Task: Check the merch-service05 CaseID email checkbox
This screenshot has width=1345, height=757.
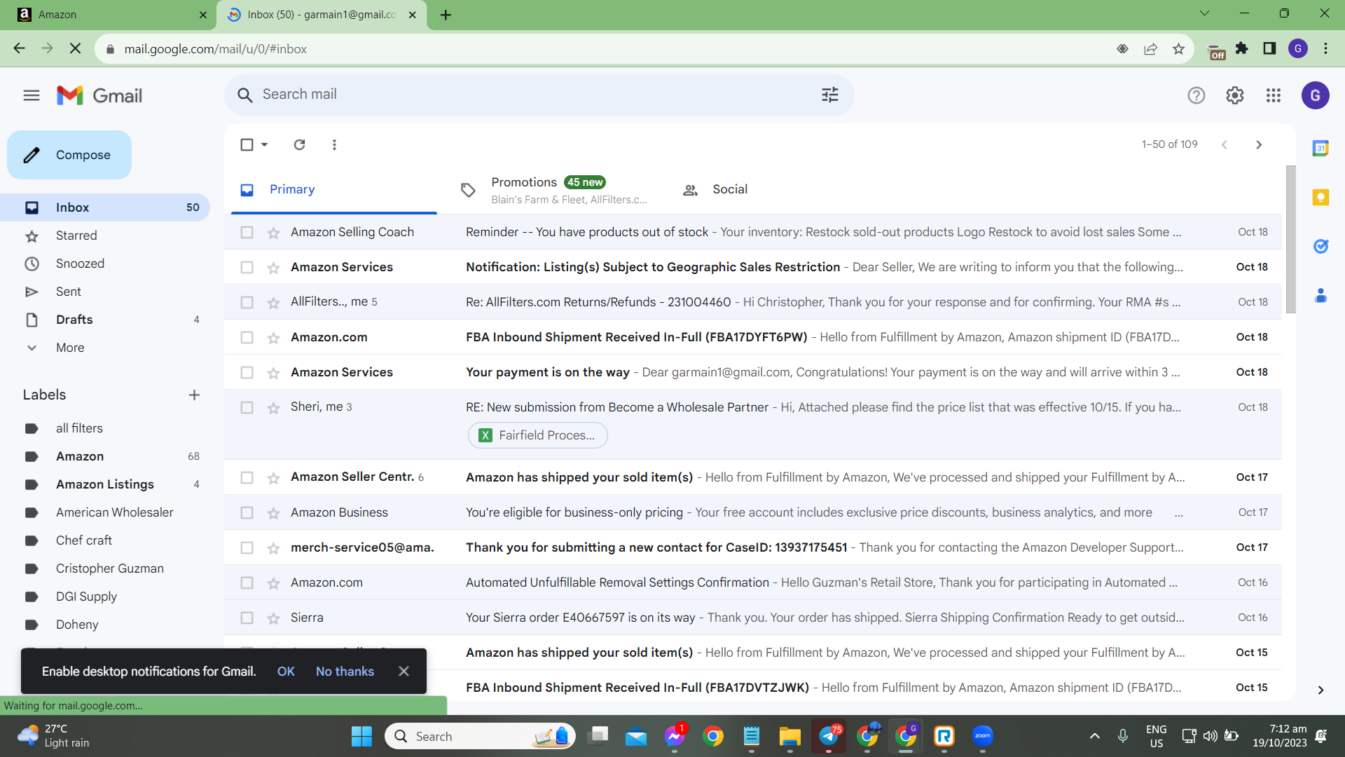Action: 247,548
